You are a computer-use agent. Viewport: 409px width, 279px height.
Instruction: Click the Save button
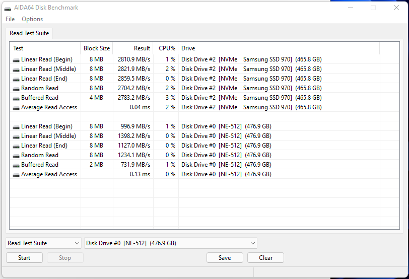[x=225, y=258]
